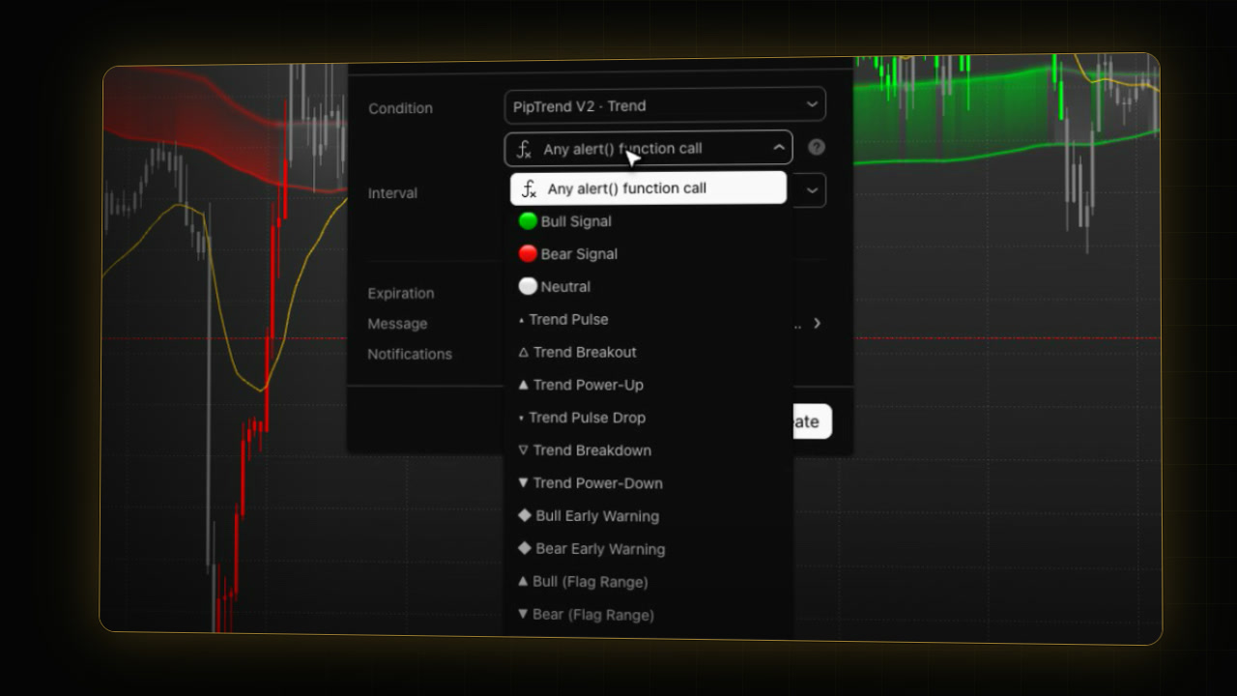Click the Condition label
Viewport: 1237px width, 696px height.
(400, 108)
